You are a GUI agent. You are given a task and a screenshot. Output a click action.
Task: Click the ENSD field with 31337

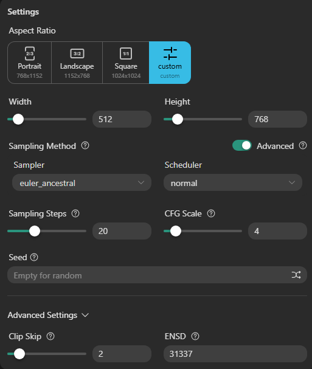click(x=235, y=354)
